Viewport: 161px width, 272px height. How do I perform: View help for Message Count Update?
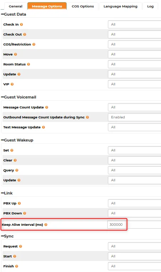click(47, 107)
